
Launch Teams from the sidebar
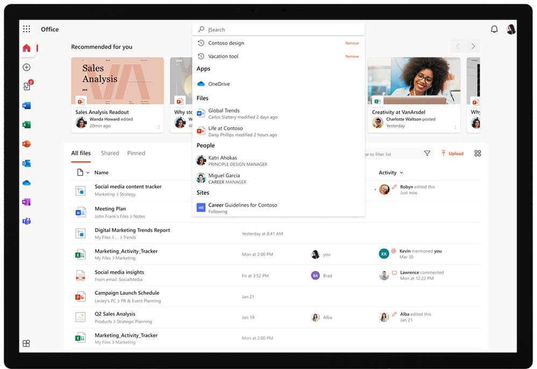26,221
